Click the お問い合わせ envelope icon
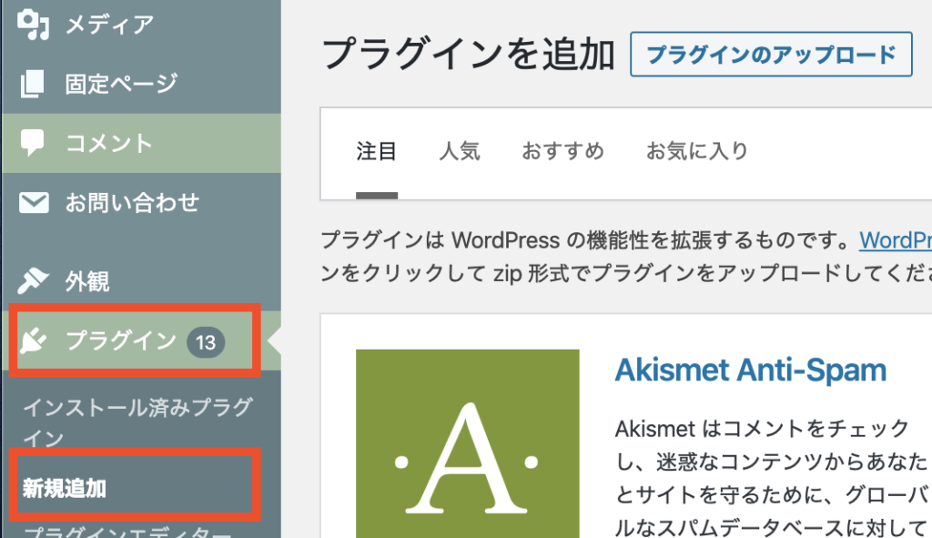932x538 pixels. 34,203
